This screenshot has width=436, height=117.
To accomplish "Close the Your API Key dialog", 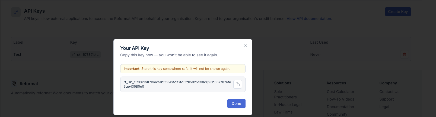I will pyautogui.click(x=246, y=46).
